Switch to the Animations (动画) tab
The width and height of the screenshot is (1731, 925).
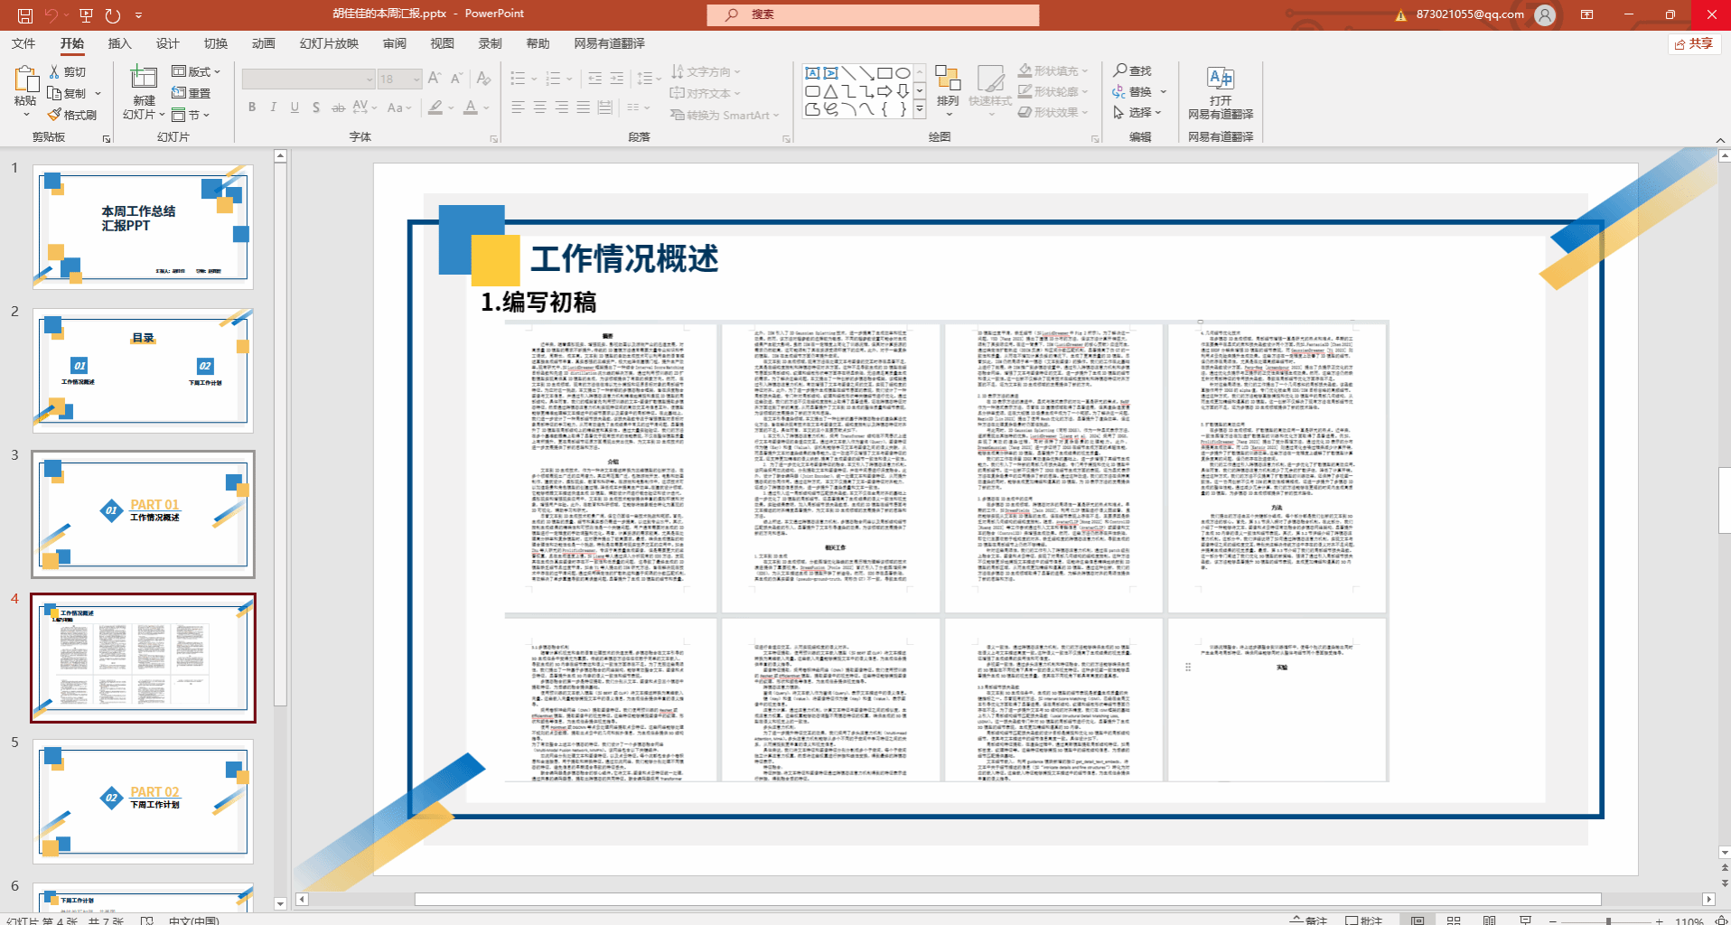[263, 43]
